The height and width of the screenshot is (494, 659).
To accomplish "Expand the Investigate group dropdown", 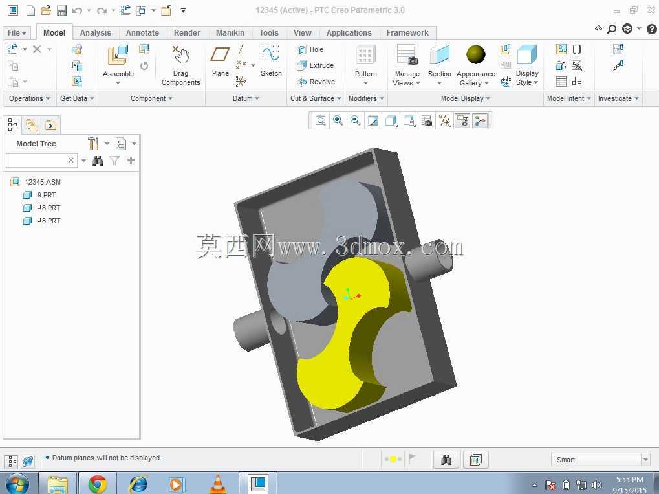I will tap(618, 98).
